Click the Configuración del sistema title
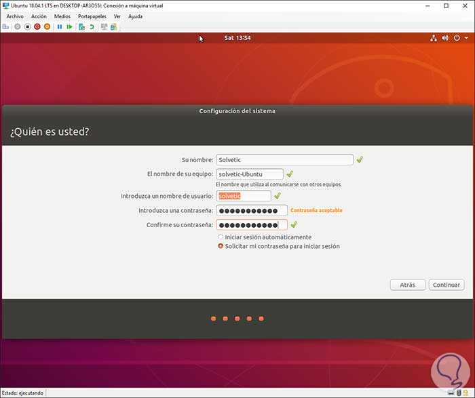475x398 pixels. pyautogui.click(x=237, y=111)
